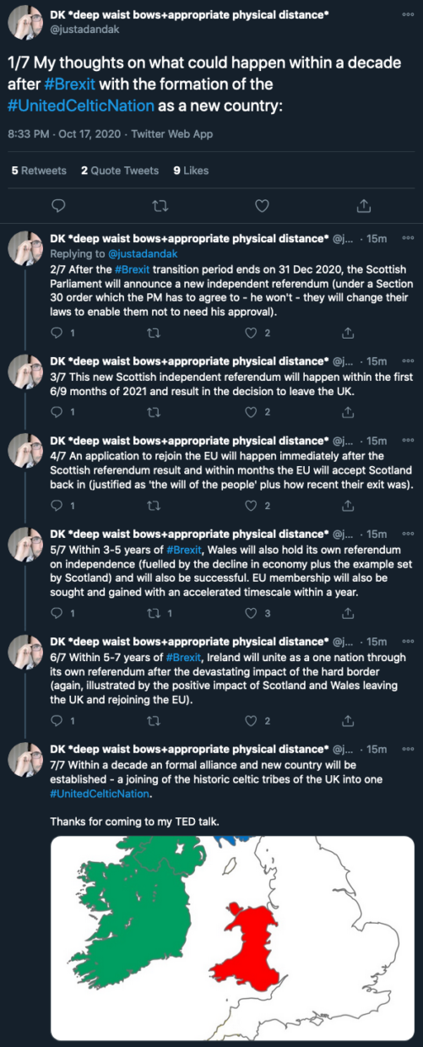Open the #UnitedCelticNation hashtag in main tweet
Screen dimensions: 423x1047
pos(82,106)
